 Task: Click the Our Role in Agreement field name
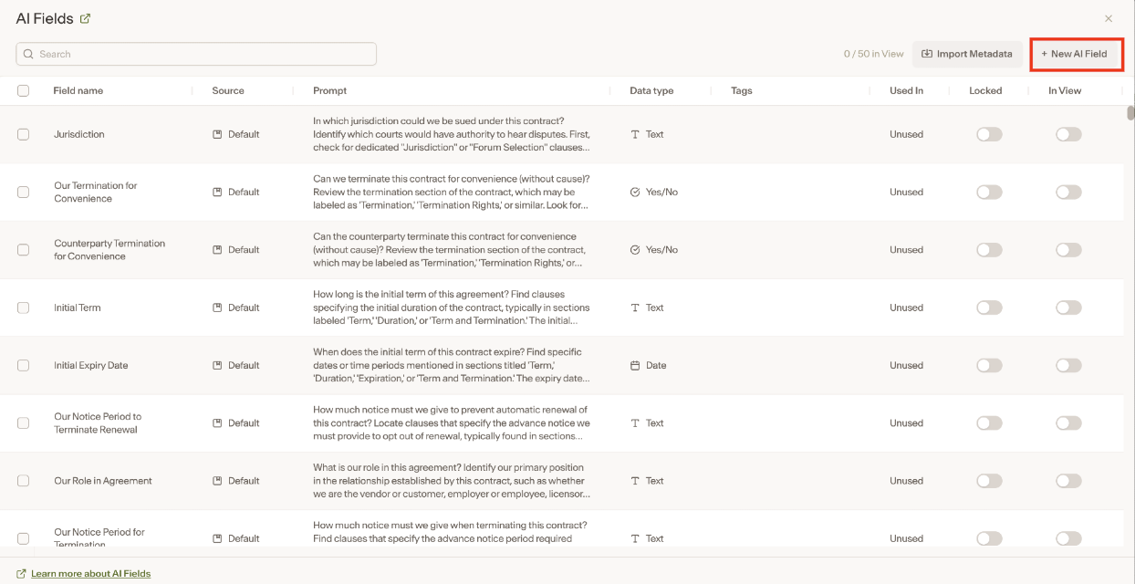[103, 481]
